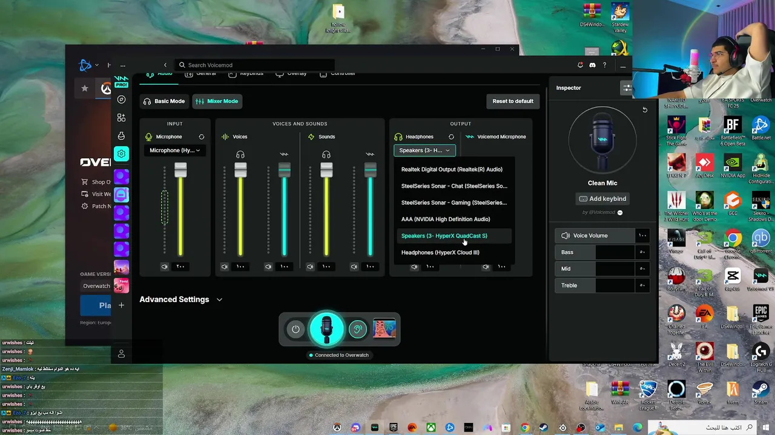775x435 pixels.
Task: Mute the Voices Voicemod-output channel
Action: (268, 266)
